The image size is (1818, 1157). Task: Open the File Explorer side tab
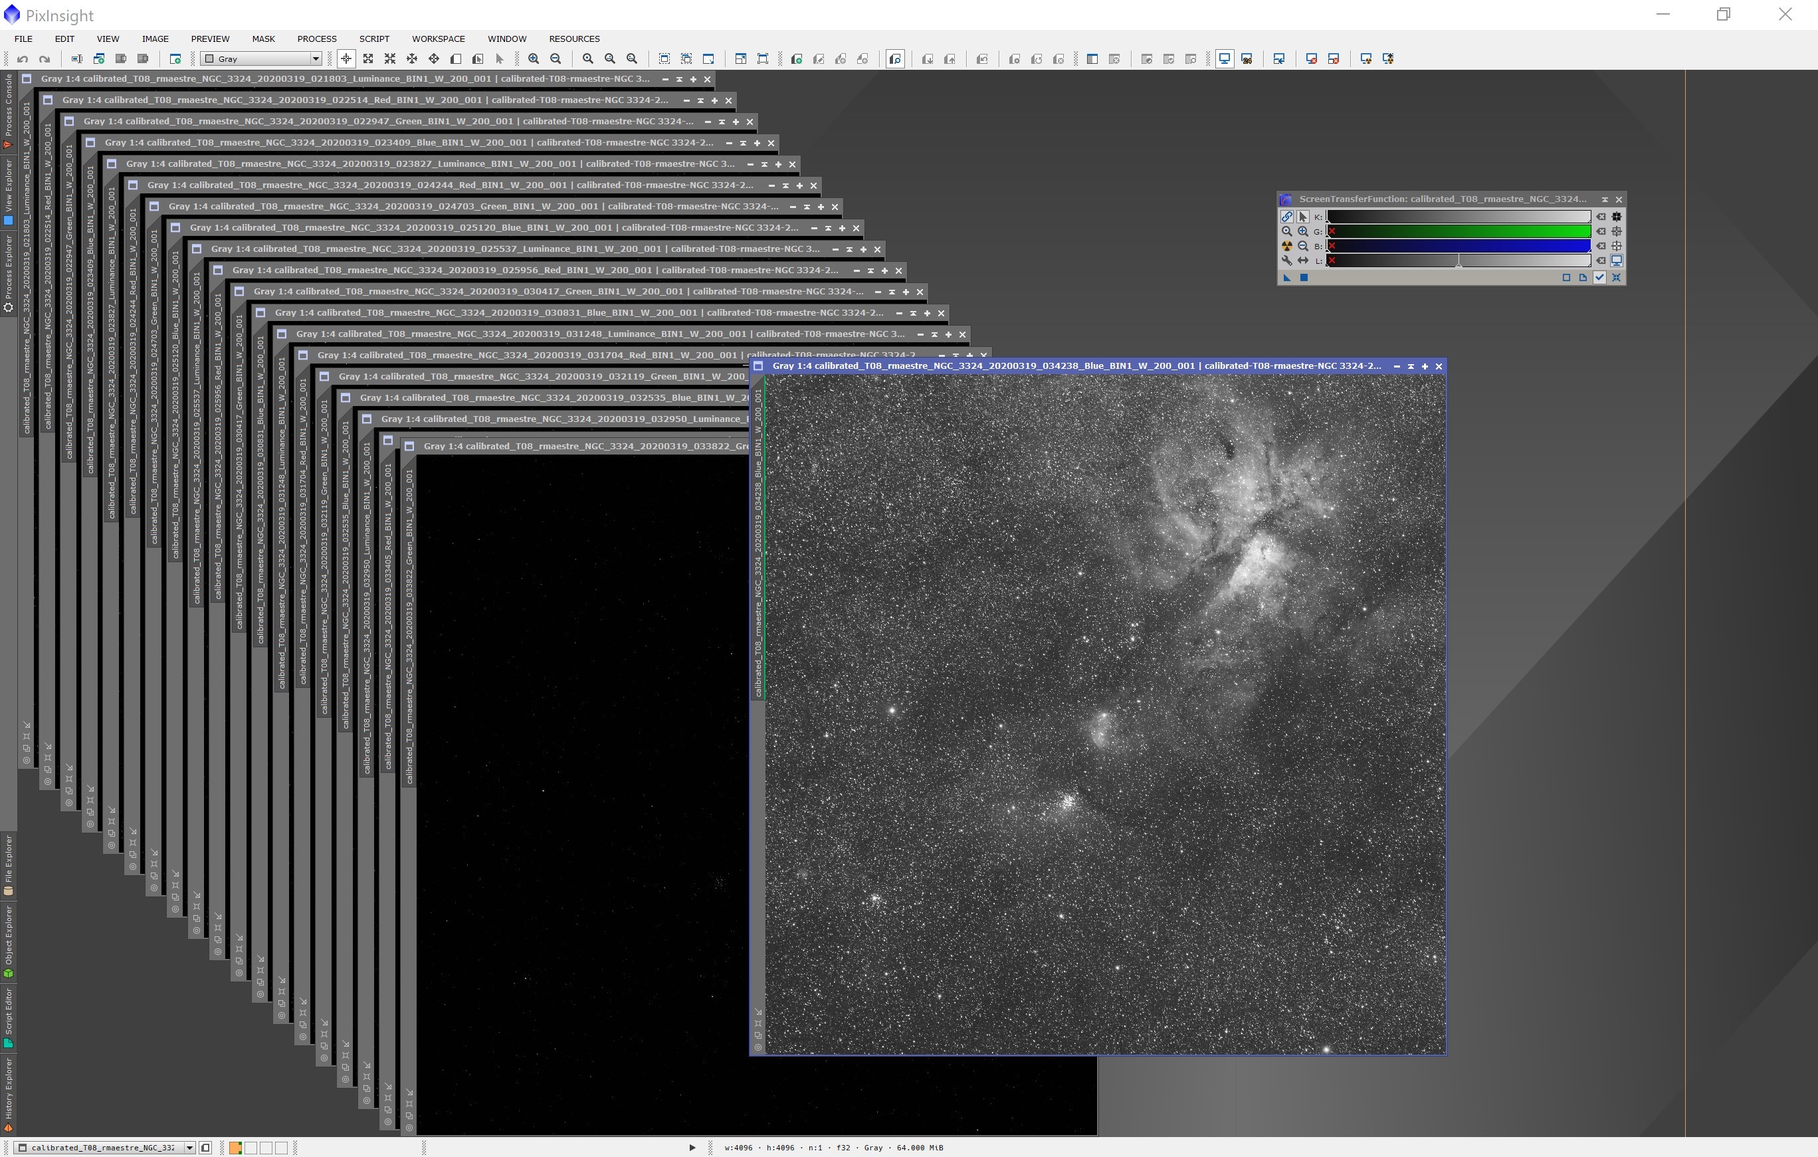tap(8, 865)
